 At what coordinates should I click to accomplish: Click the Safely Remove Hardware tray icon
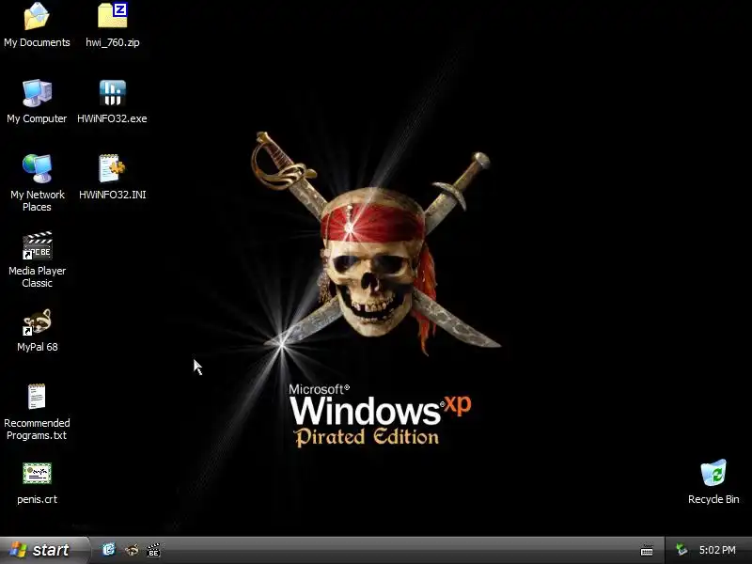(x=681, y=550)
